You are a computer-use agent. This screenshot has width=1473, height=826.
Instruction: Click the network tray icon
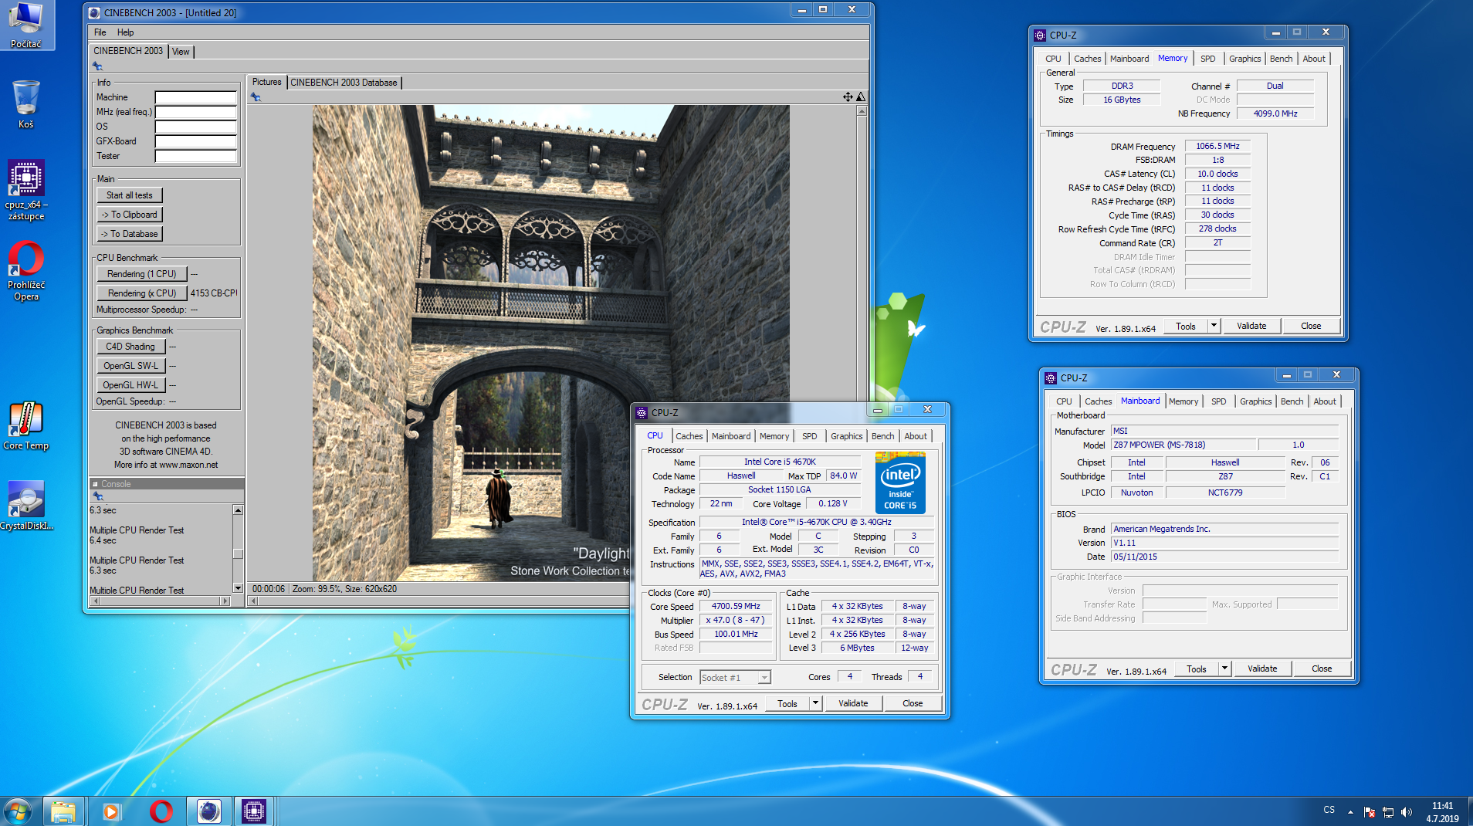1387,812
